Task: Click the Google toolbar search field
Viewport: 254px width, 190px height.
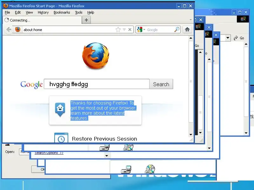Action: pos(160,30)
